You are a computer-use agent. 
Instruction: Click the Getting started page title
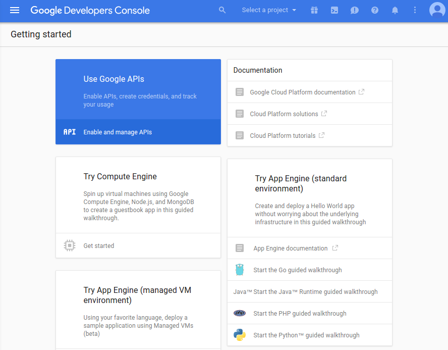(x=41, y=34)
